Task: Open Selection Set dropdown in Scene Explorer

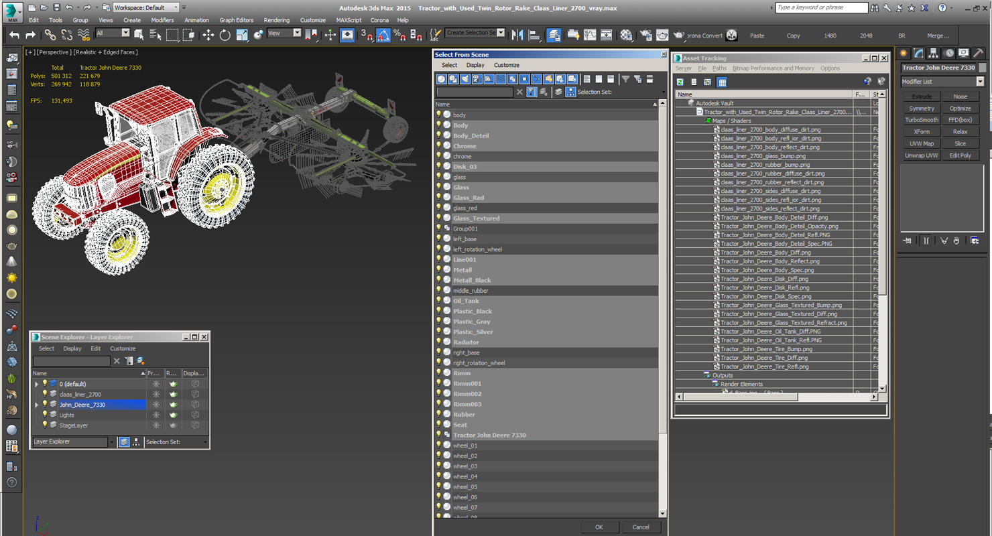Action: point(205,442)
